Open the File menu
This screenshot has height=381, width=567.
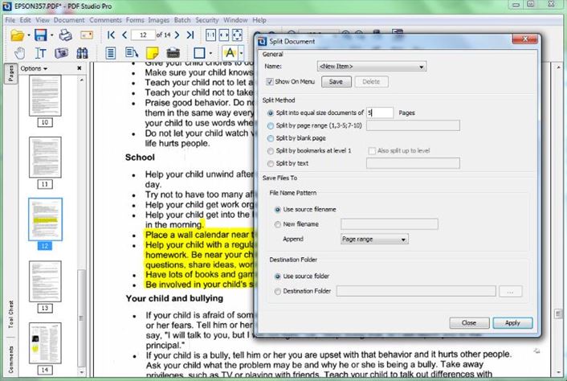coord(10,20)
